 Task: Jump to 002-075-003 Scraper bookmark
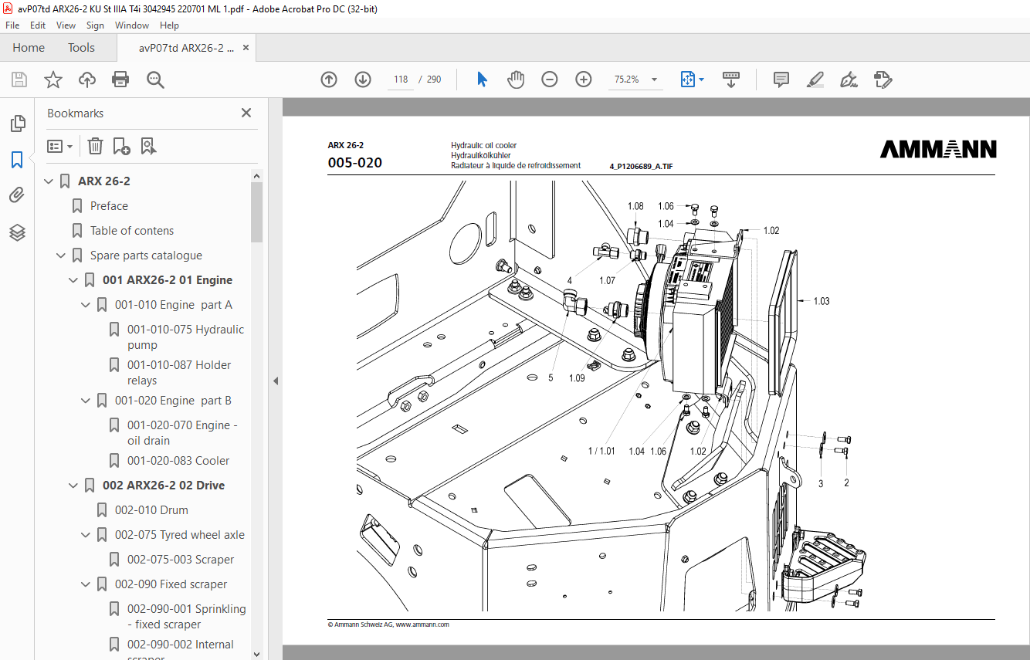pyautogui.click(x=181, y=560)
